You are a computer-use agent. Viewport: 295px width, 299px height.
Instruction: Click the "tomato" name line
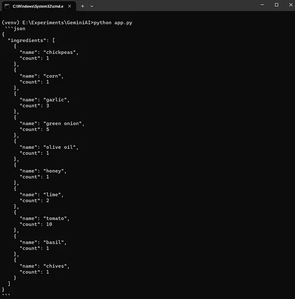click(45, 218)
